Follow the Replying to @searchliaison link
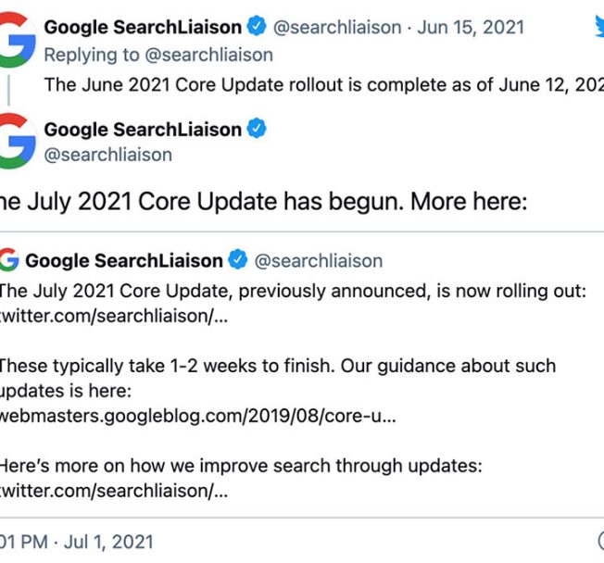604x563 pixels. pos(158,55)
